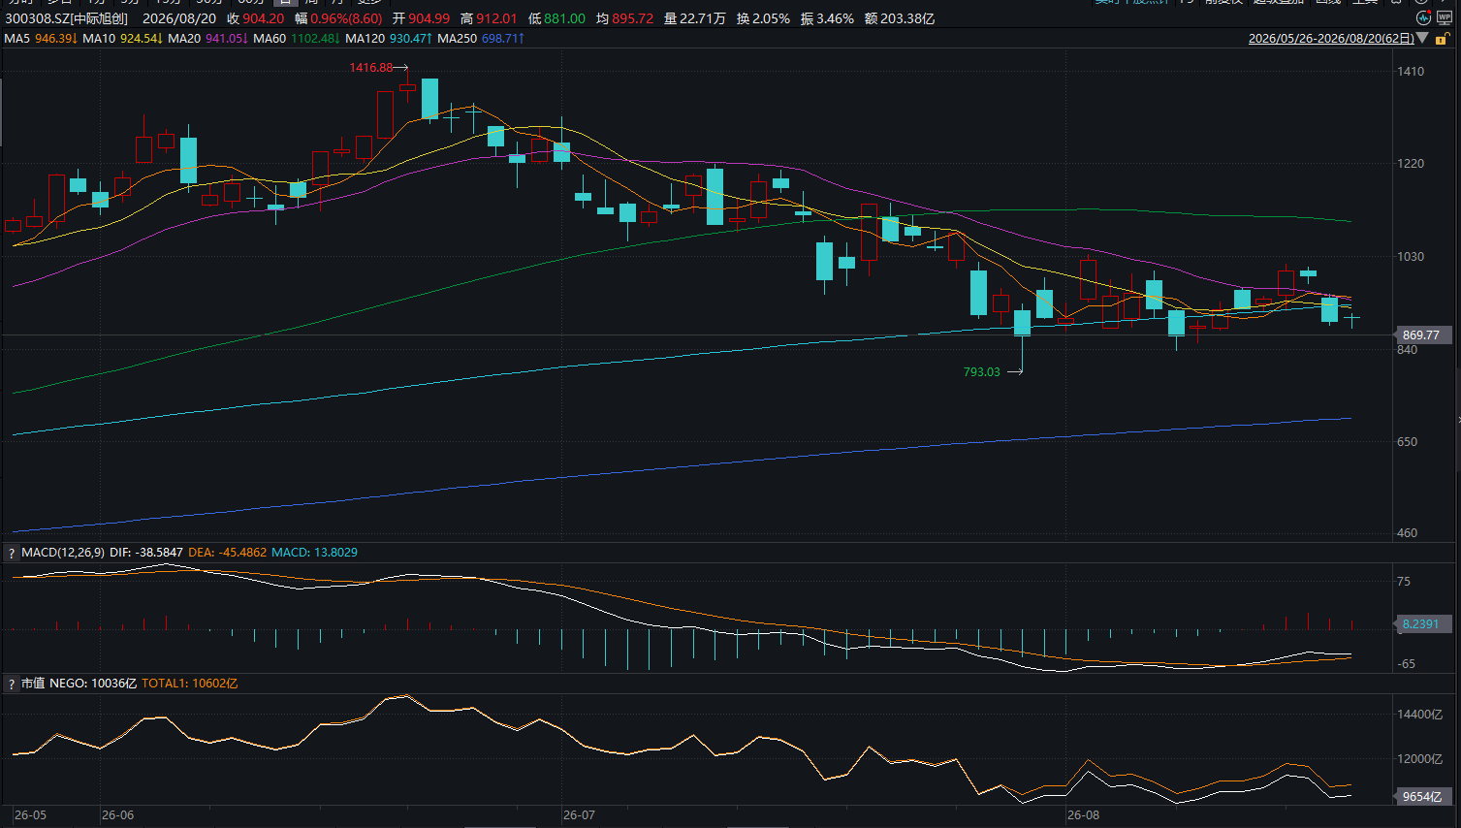The height and width of the screenshot is (828, 1461).
Task: Select the MA20 941.05 moving average label
Action: [x=207, y=39]
